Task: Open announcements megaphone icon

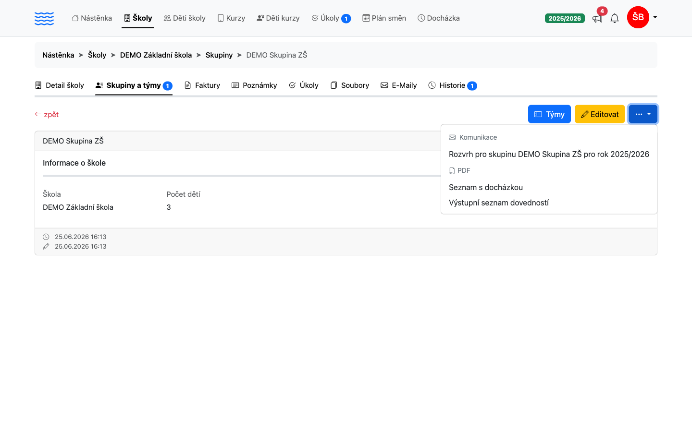Action: click(597, 18)
